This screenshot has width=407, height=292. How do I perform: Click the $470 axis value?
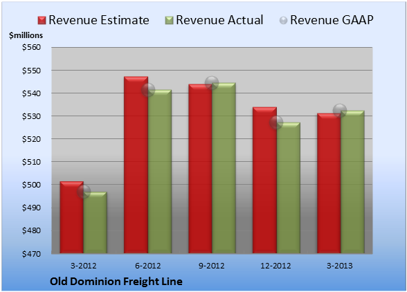(31, 253)
